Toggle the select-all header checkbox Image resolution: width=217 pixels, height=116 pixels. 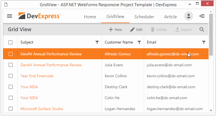tap(10, 42)
